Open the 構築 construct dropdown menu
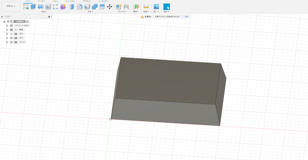Viewport: 308px width, 160px height. point(136,11)
